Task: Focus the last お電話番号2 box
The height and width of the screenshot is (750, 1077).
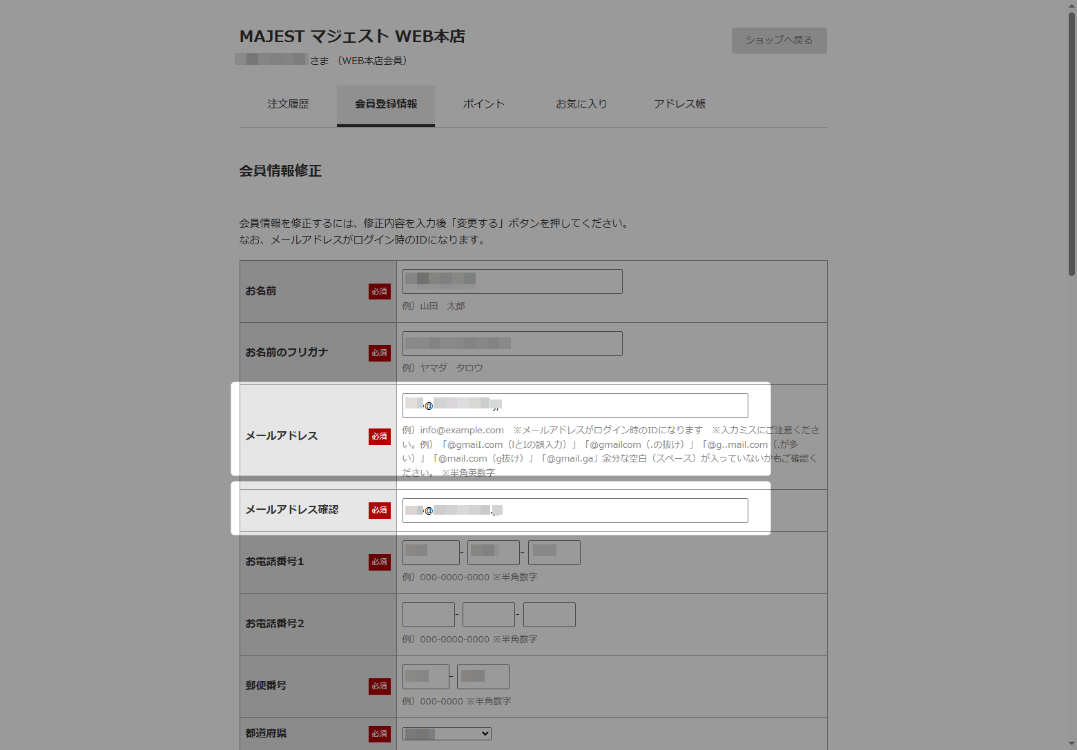Action: (549, 615)
